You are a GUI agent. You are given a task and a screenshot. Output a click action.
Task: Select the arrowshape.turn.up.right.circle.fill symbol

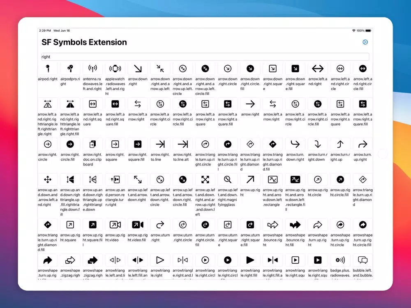(x=363, y=225)
